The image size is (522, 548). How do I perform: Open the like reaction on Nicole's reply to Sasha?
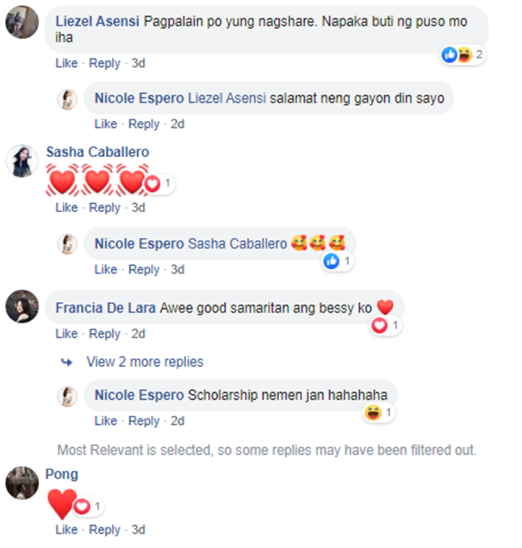click(338, 261)
